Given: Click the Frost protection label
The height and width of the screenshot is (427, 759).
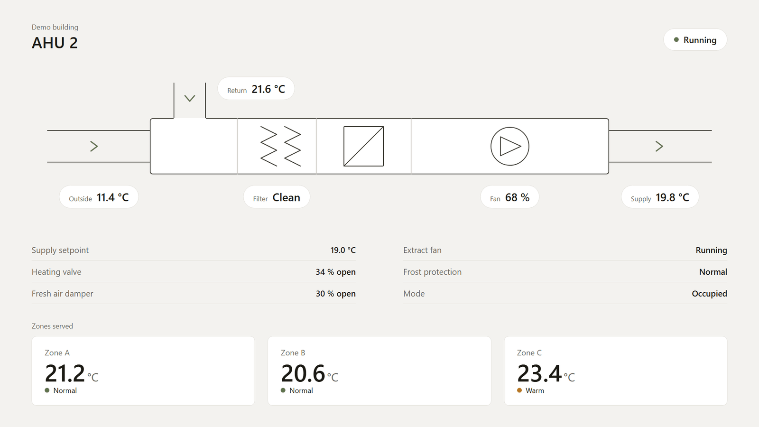Looking at the screenshot, I should coord(432,272).
